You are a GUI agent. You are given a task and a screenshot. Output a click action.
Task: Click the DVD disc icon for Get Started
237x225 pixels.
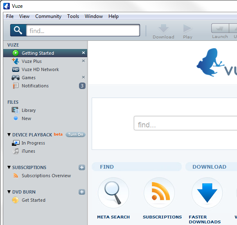[16, 200]
